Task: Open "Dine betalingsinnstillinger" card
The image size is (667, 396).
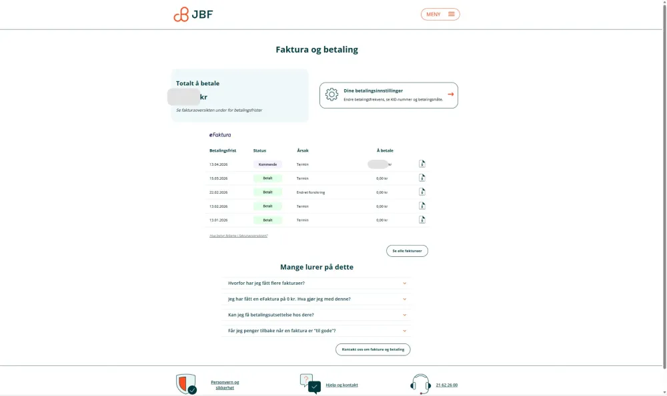Action: (389, 95)
